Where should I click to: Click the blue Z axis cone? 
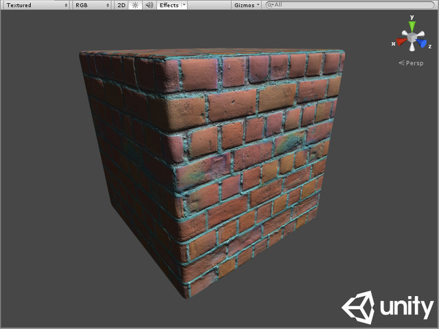click(421, 42)
